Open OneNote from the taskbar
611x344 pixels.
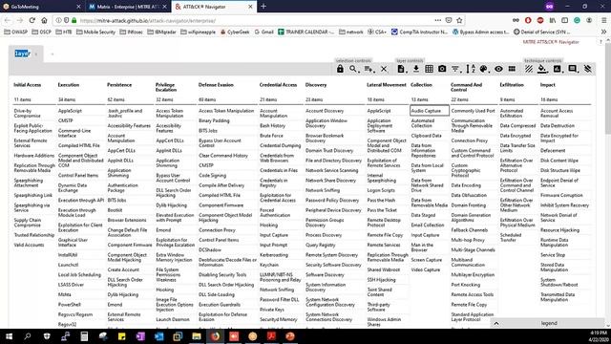click(140, 336)
